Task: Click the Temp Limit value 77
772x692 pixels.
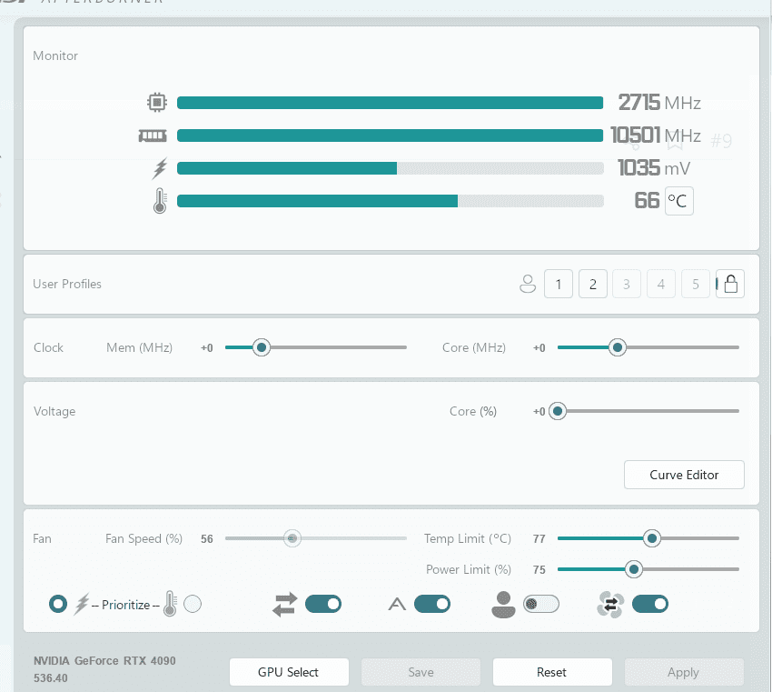Action: tap(539, 538)
